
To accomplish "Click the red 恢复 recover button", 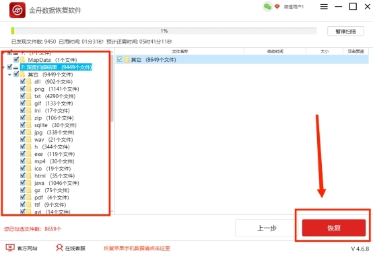I will tap(334, 228).
